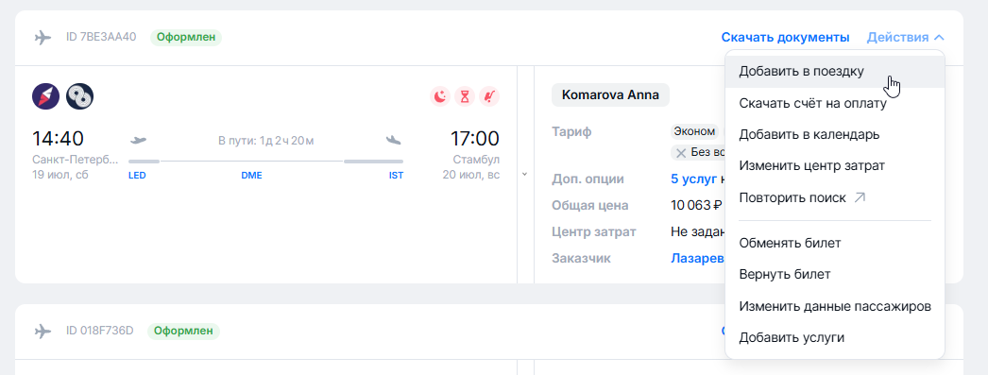Click 'В пути: 1д 2ч 20м' duration
The image size is (988, 375).
(x=266, y=141)
